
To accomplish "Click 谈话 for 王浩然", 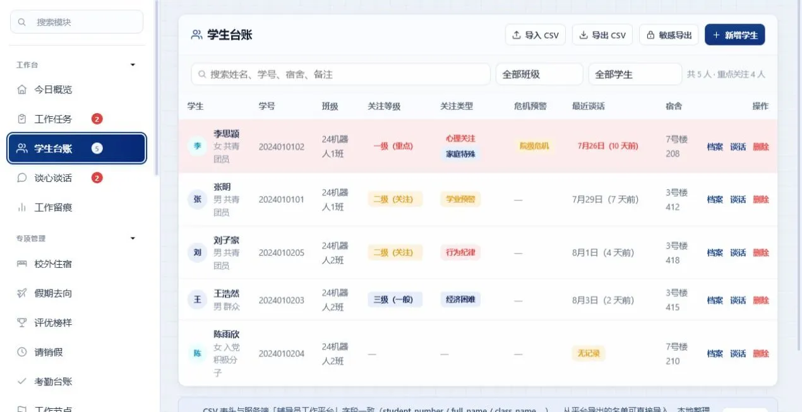I will pos(738,300).
